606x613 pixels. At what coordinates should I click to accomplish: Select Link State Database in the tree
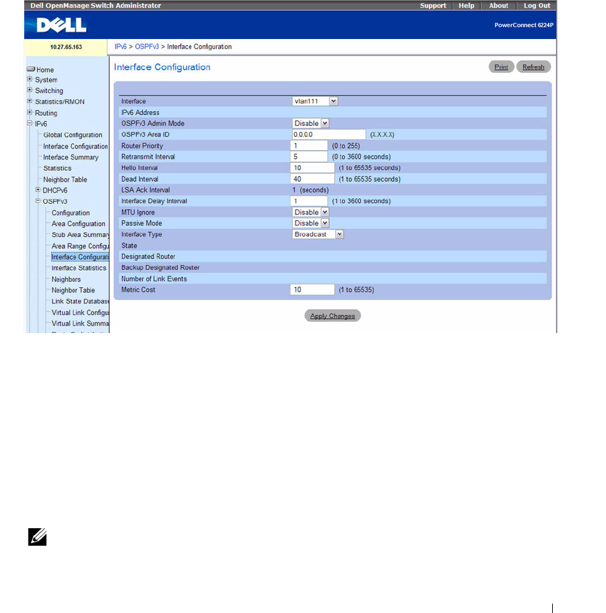click(x=80, y=301)
